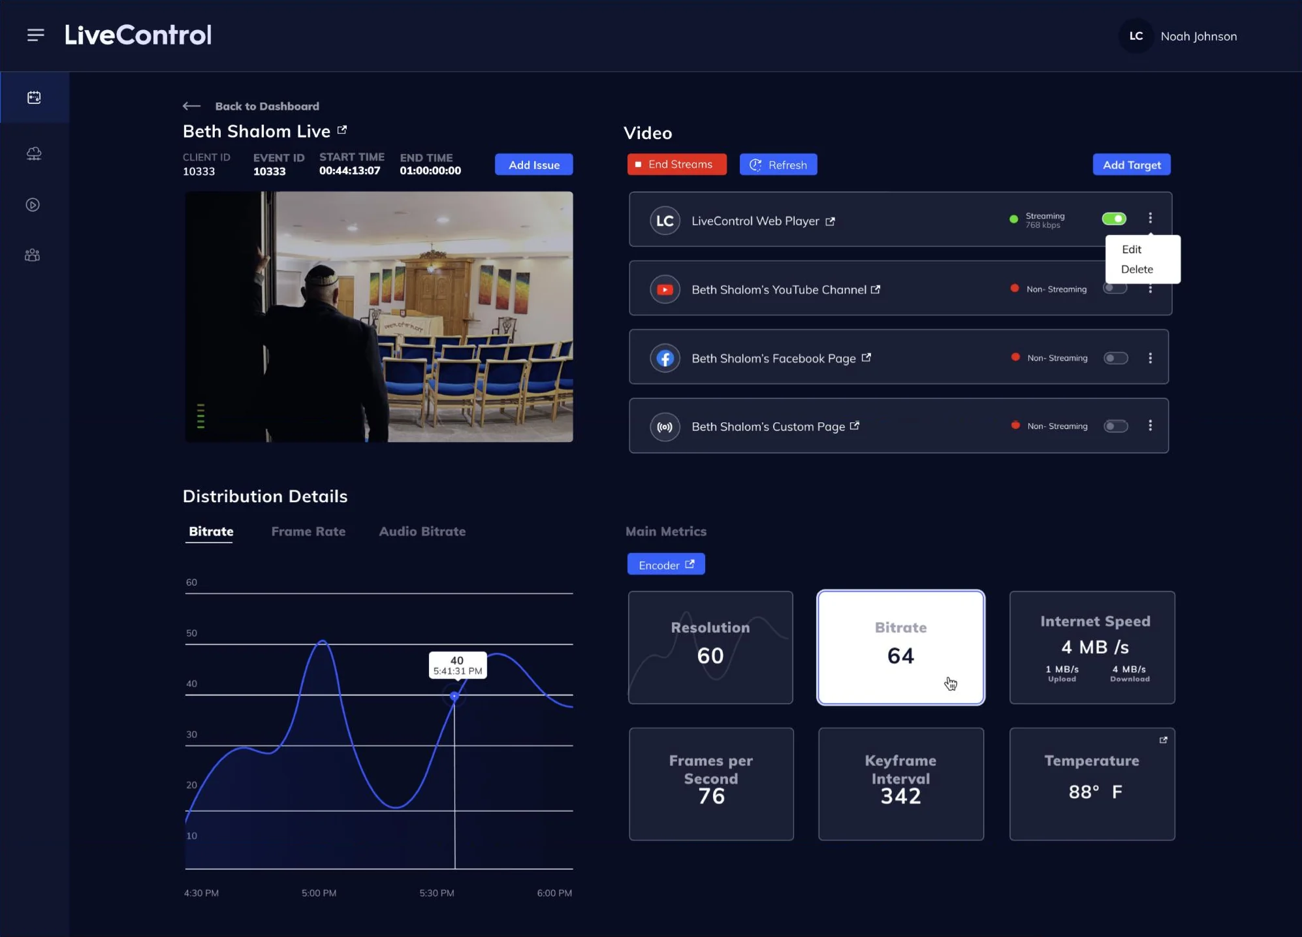Image resolution: width=1302 pixels, height=937 pixels.
Task: Switch to the Audio Bitrate tab
Action: pos(422,532)
